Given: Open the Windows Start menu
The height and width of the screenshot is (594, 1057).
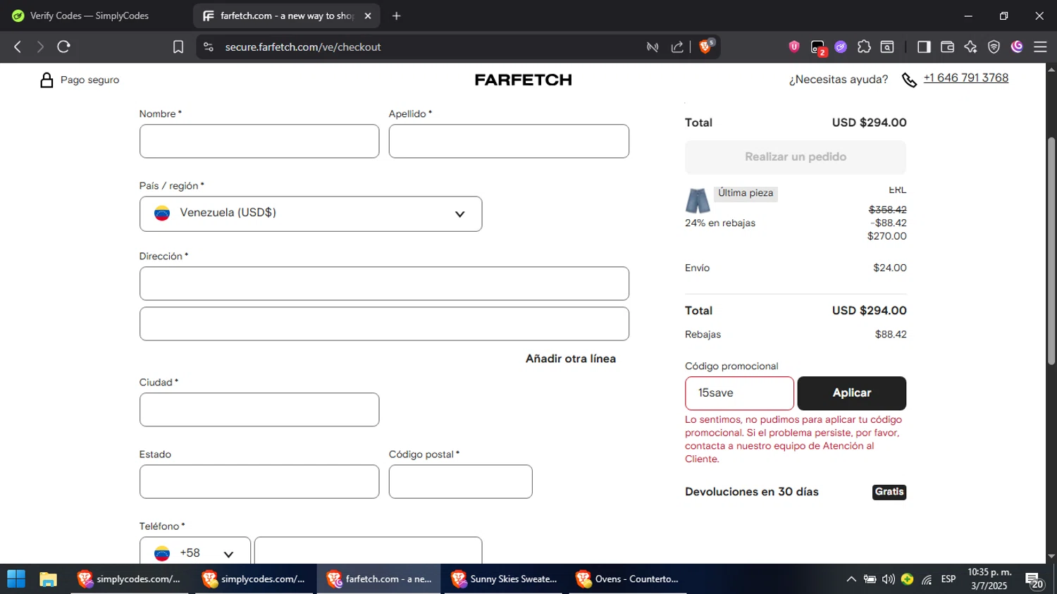Looking at the screenshot, I should click(16, 579).
